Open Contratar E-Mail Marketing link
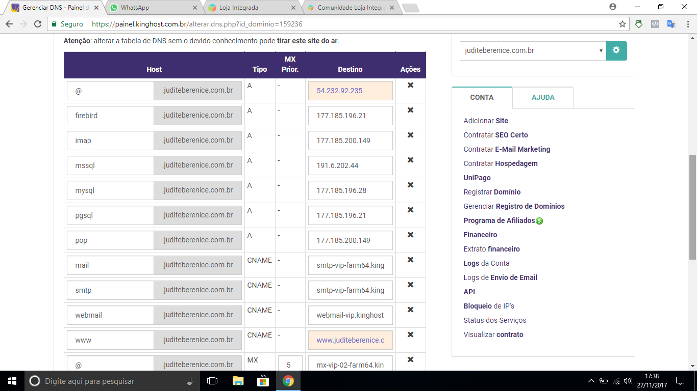697x391 pixels. coord(507,149)
